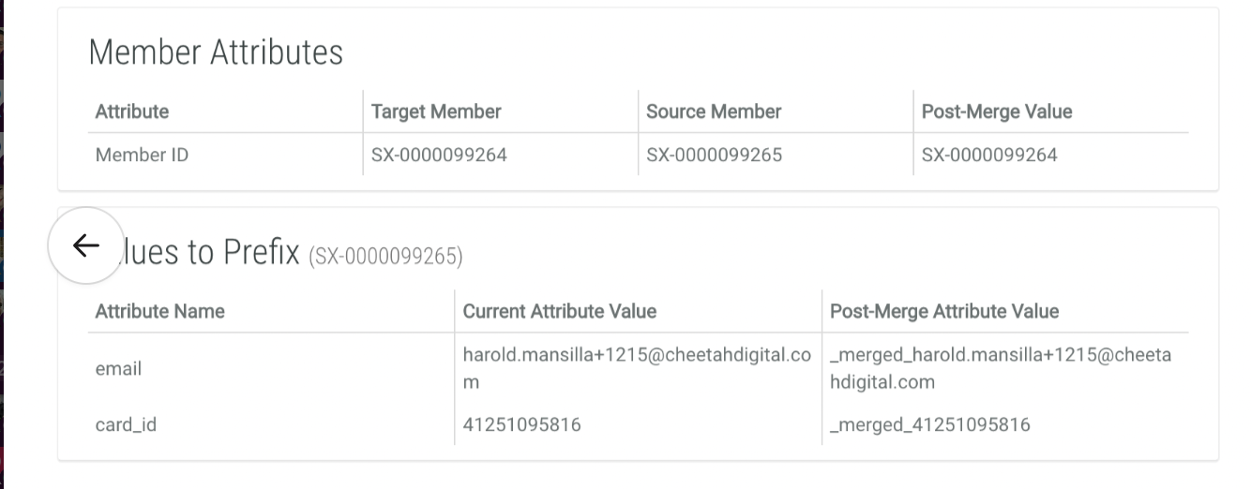Click the current email value harold.mansilla+1215
Screen dimensions: 1251x489
click(x=637, y=357)
